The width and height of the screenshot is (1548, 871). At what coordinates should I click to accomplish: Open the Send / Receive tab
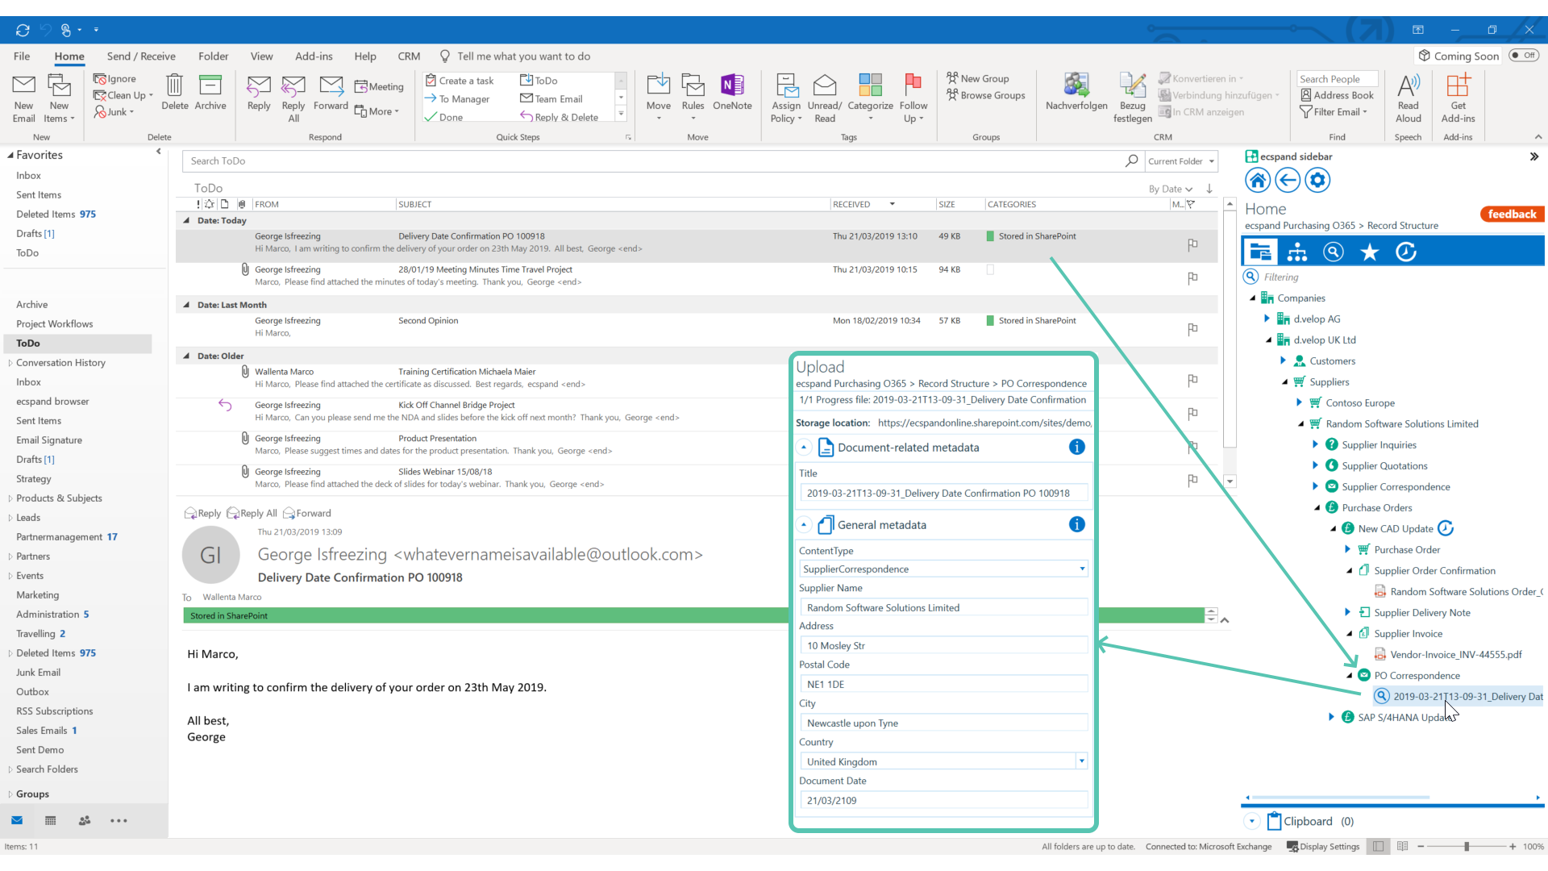pyautogui.click(x=141, y=56)
